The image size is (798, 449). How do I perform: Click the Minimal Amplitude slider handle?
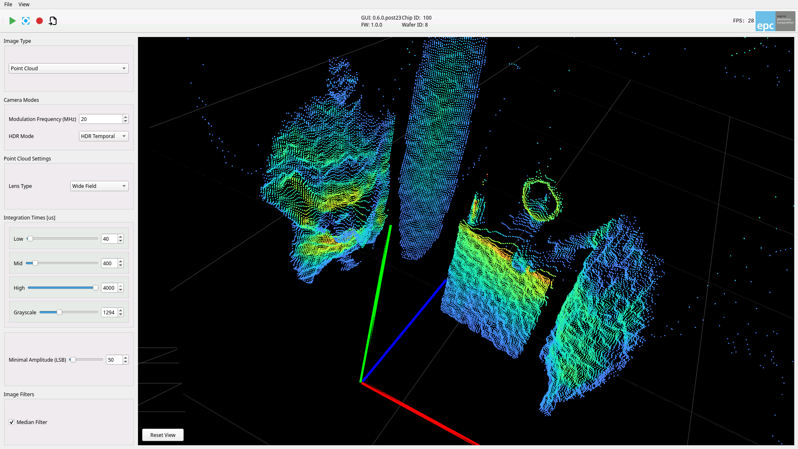pyautogui.click(x=73, y=360)
